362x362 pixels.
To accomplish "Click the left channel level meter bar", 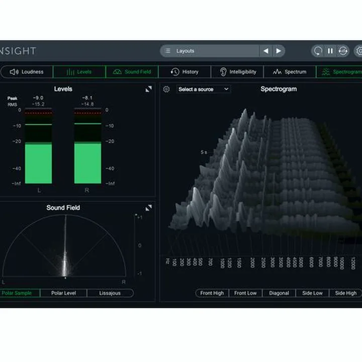I will (38, 146).
